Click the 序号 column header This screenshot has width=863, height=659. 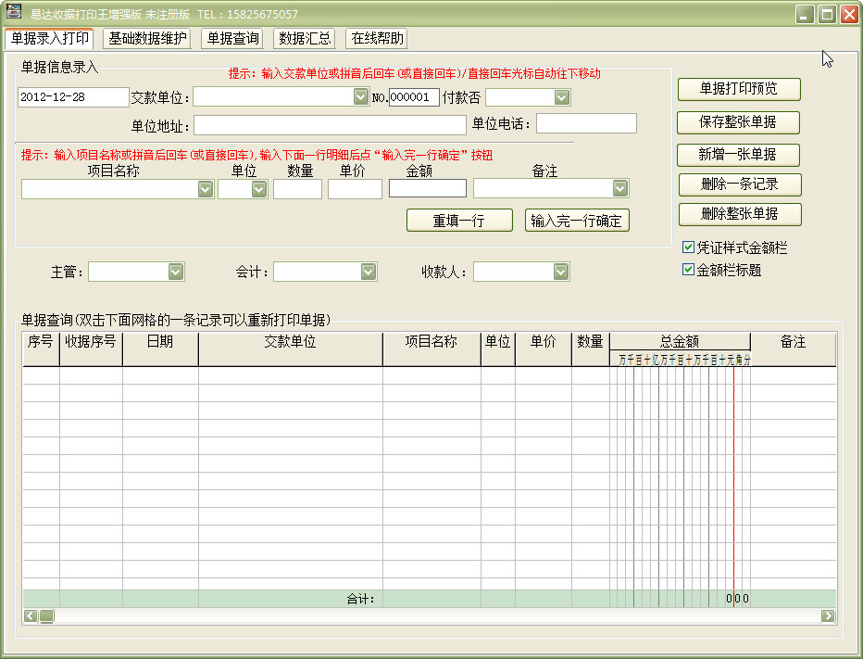[x=41, y=349]
